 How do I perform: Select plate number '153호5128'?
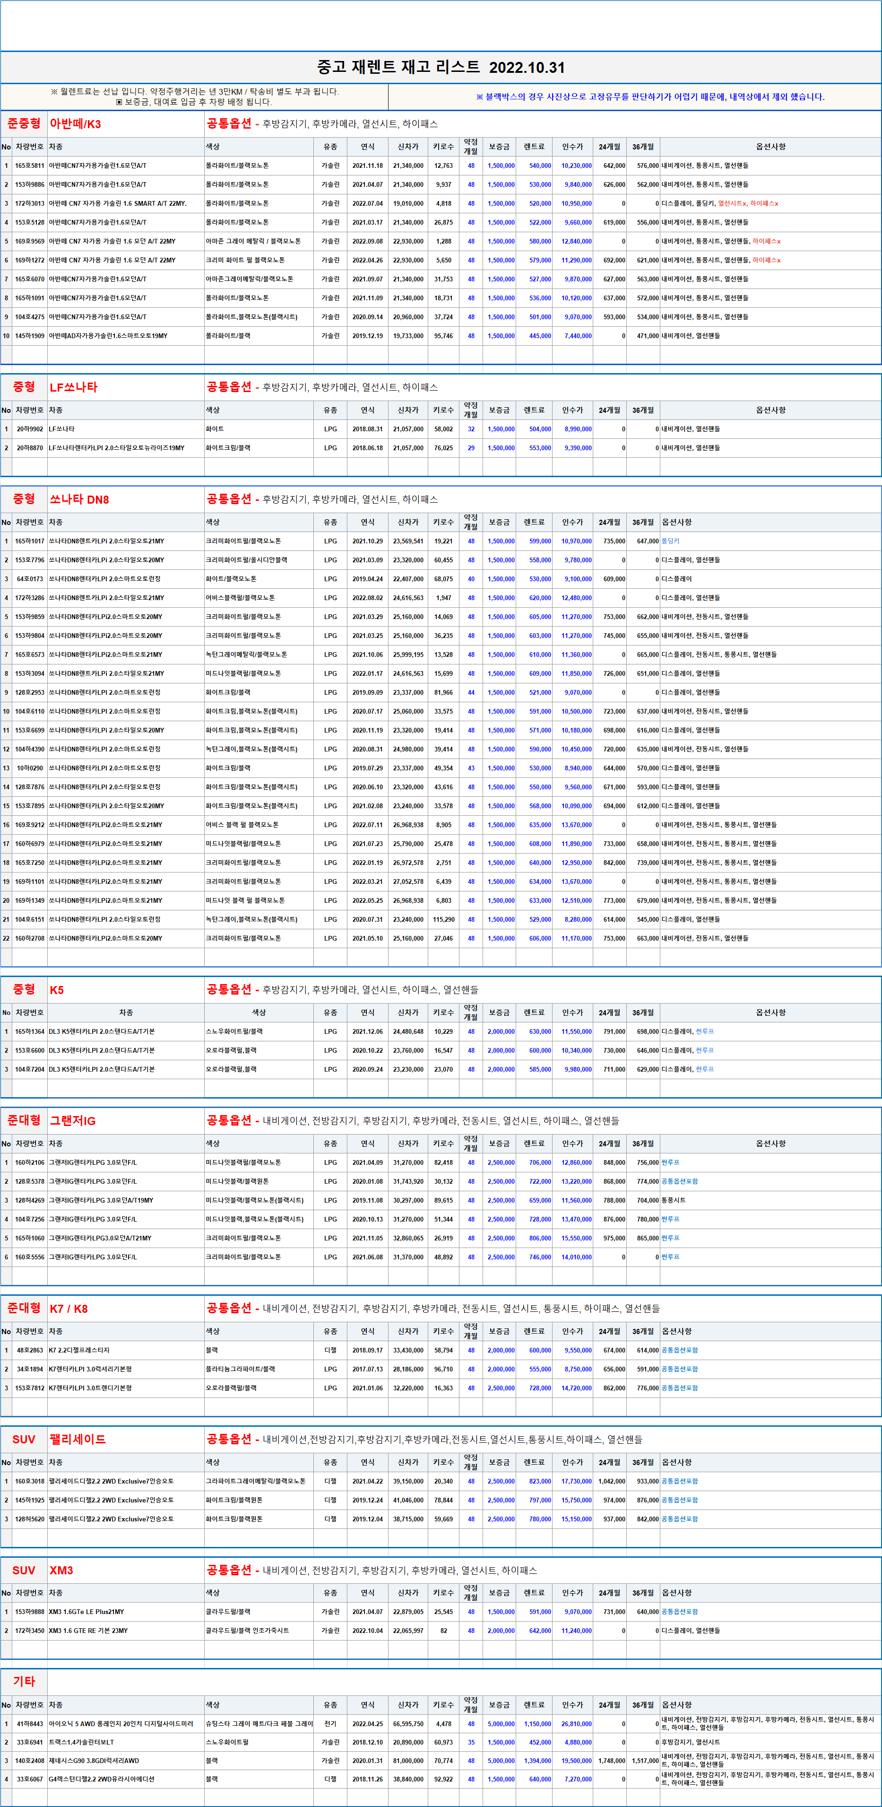(29, 223)
